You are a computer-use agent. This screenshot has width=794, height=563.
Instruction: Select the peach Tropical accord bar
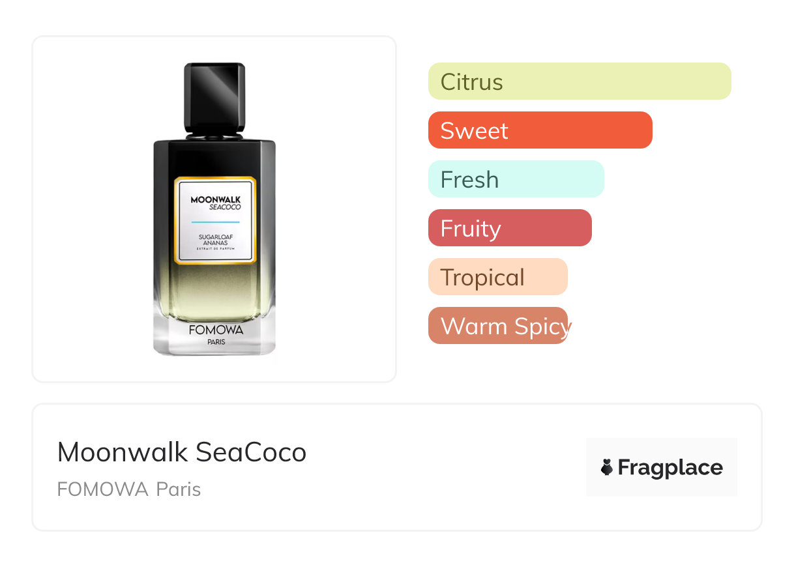(498, 277)
